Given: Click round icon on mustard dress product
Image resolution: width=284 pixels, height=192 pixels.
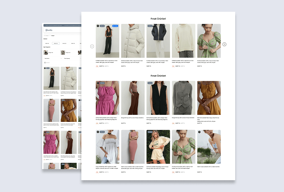Looking at the screenshot, I should point(199,83).
